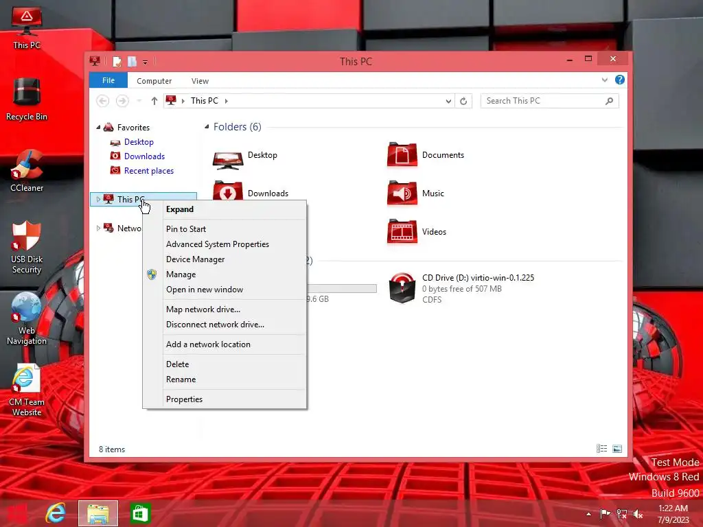The height and width of the screenshot is (527, 703).
Task: Choose Rename from context menu
Action: point(224,379)
